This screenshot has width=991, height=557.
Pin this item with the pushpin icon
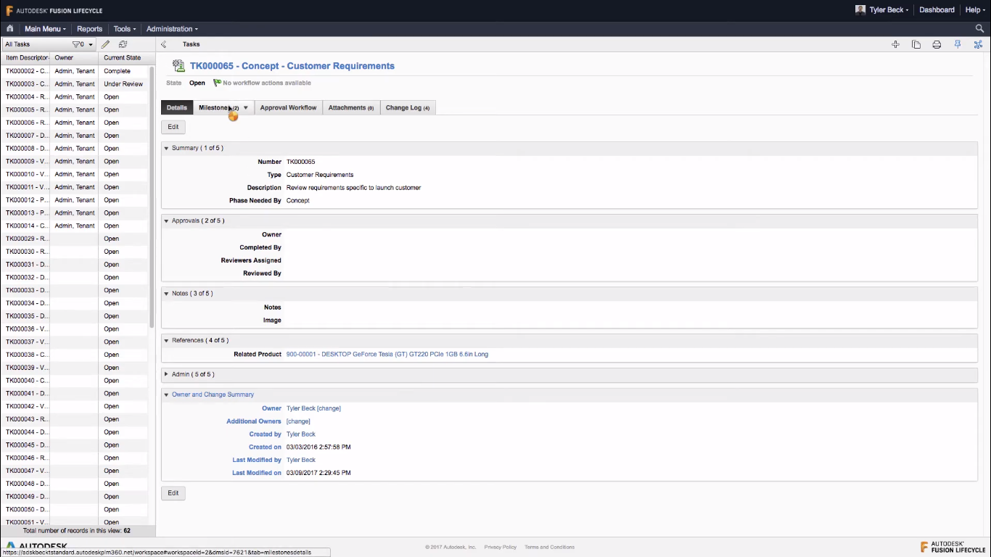click(958, 44)
